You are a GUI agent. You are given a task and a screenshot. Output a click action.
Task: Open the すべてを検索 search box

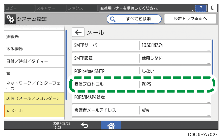tap(134, 19)
